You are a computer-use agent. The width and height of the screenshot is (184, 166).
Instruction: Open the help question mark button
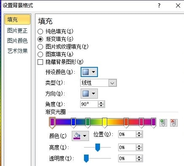point(159,6)
